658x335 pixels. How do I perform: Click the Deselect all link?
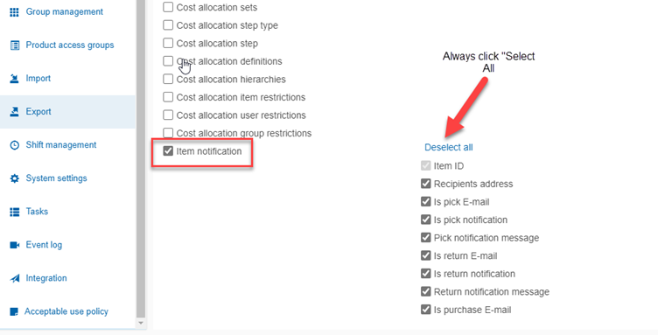coord(449,147)
